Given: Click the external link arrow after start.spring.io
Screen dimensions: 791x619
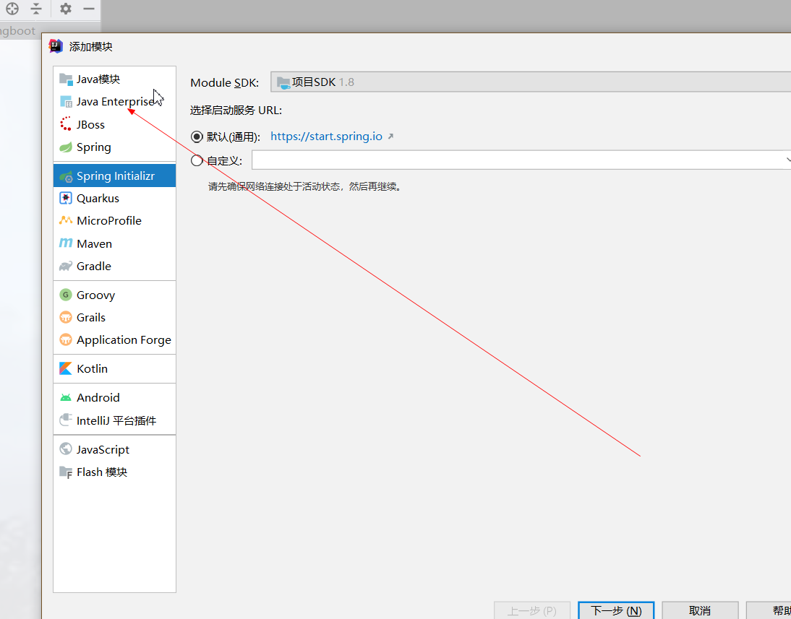Looking at the screenshot, I should click(390, 137).
